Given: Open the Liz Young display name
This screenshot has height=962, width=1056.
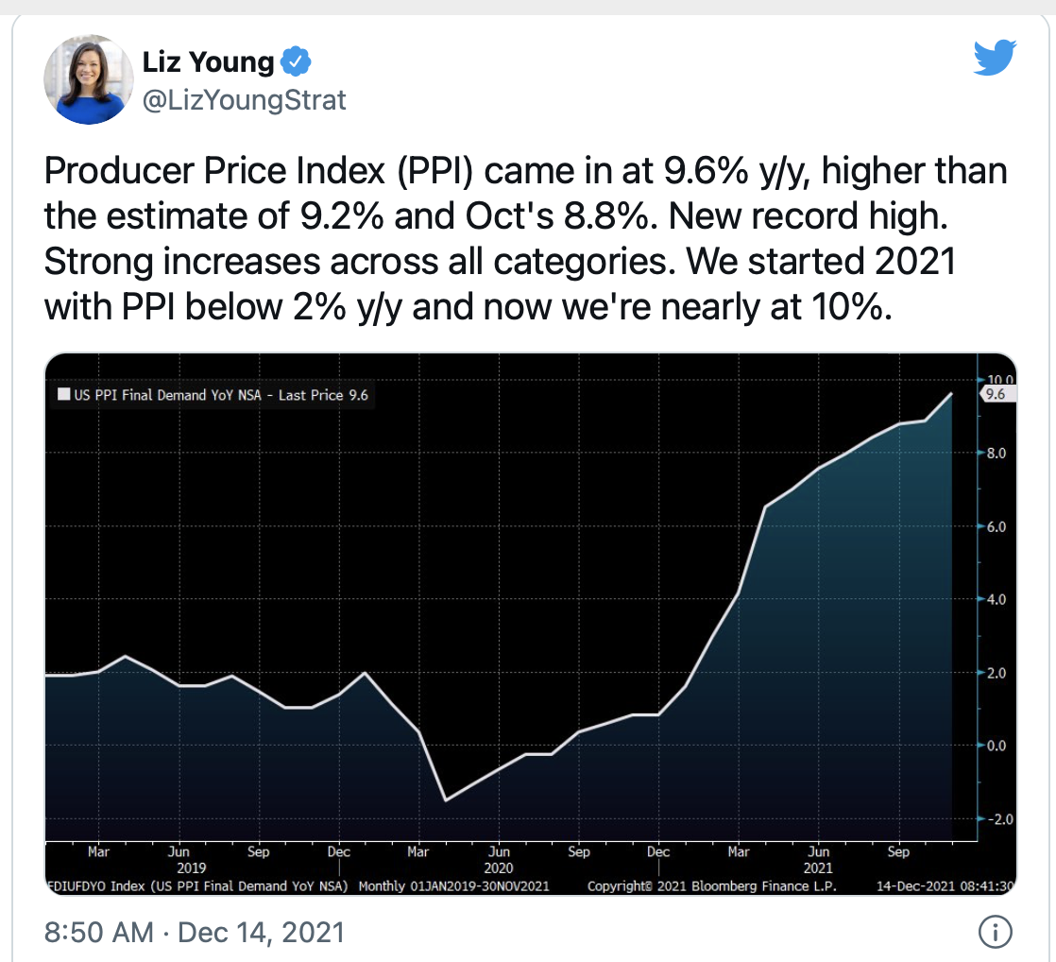Looking at the screenshot, I should click(208, 62).
